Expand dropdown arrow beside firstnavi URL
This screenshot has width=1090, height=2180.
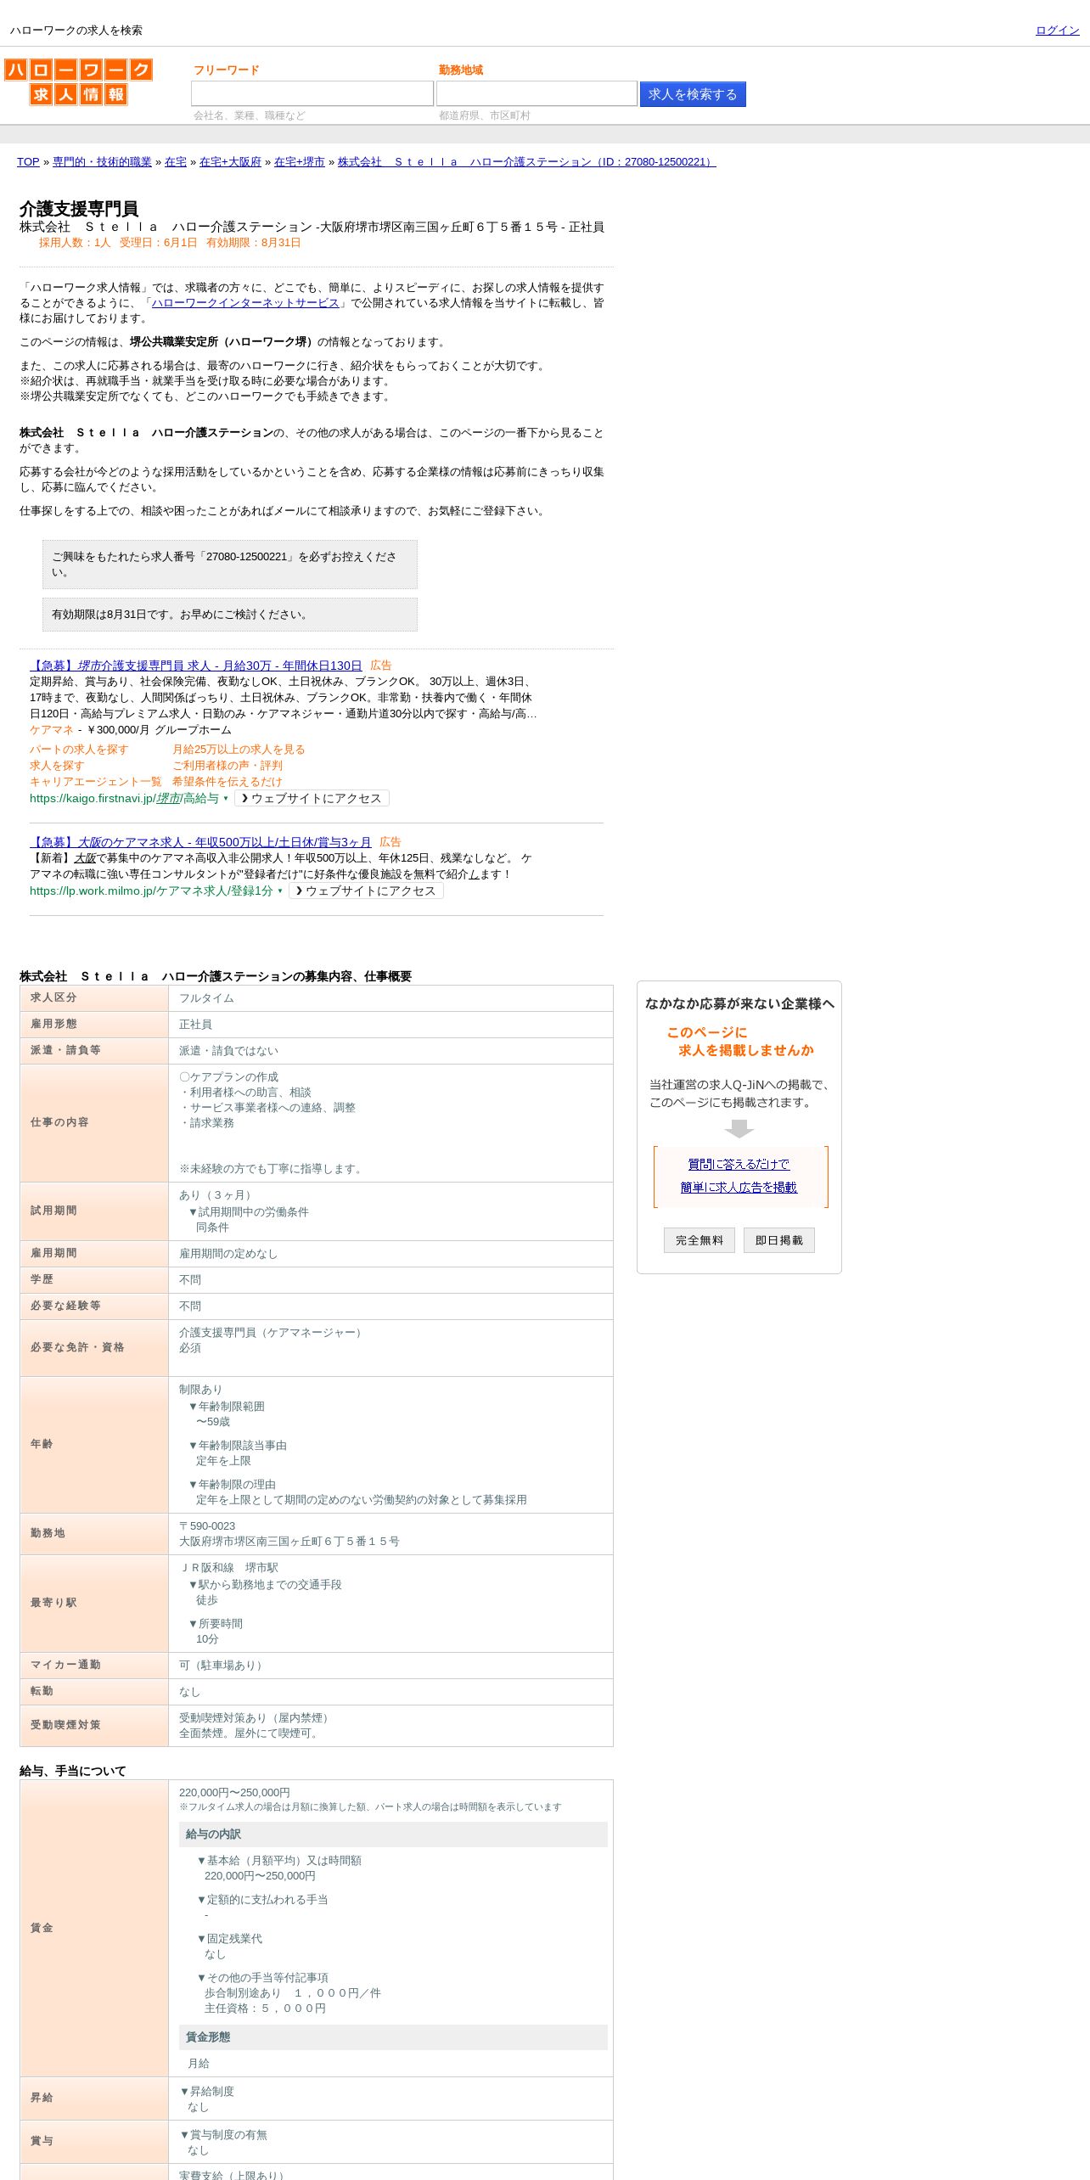[226, 798]
